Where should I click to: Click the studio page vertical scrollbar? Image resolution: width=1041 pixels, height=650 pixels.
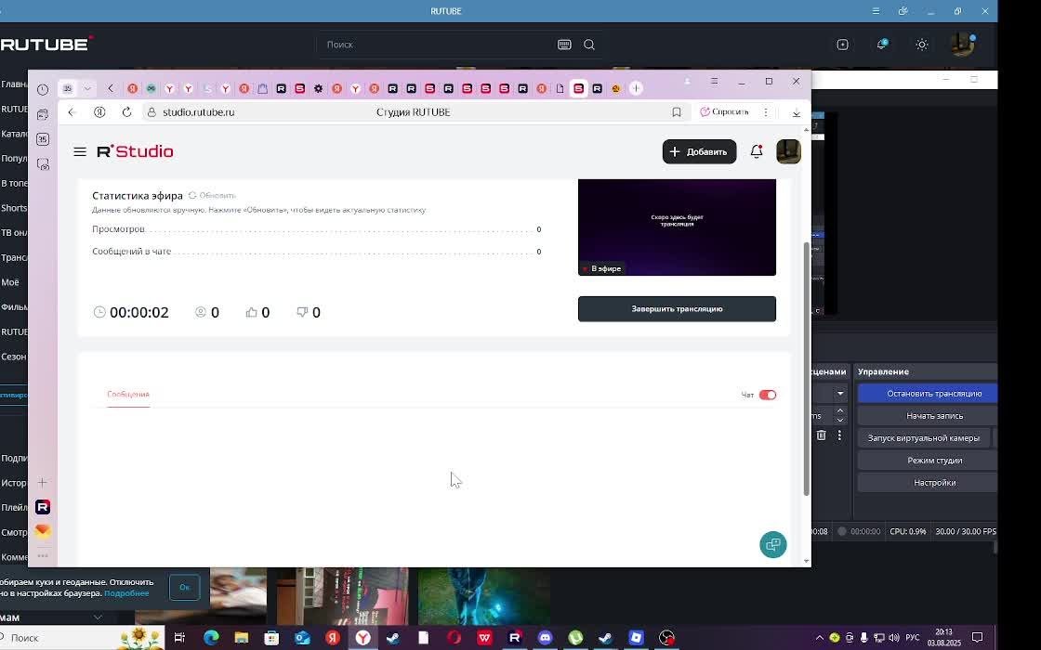click(x=807, y=368)
